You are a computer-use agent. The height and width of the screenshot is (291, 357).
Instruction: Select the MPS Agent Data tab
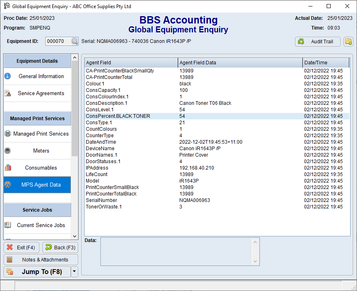37,185
